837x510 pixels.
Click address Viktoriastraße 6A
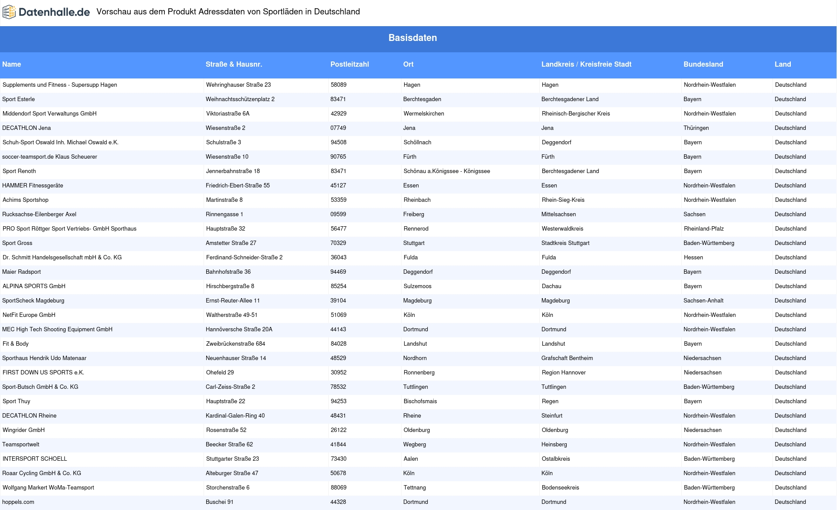[228, 114]
